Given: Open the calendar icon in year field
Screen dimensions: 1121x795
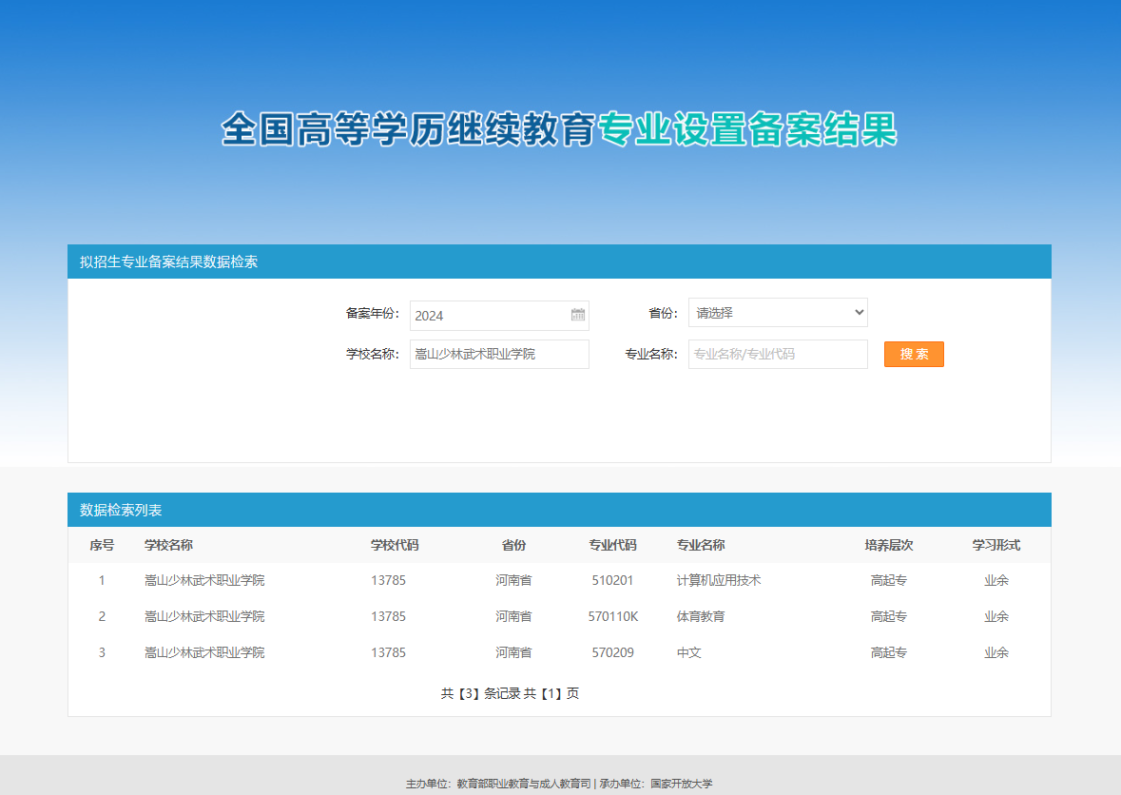Looking at the screenshot, I should 577,315.
